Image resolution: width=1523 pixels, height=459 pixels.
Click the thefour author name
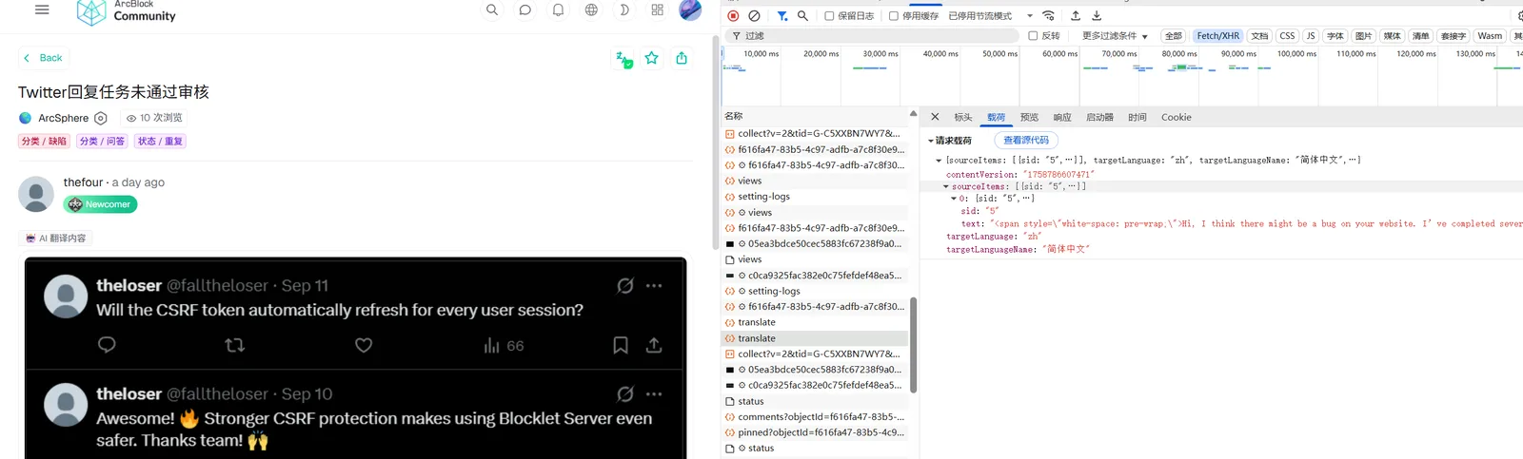pyautogui.click(x=83, y=182)
